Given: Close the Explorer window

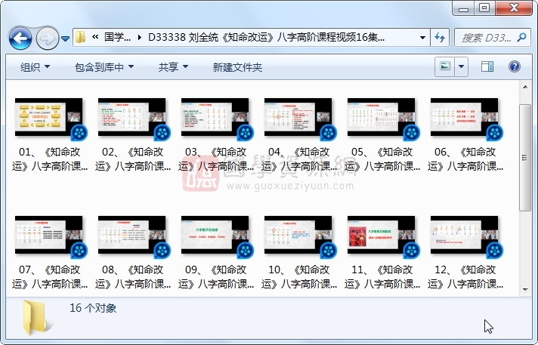Looking at the screenshot, I should (x=514, y=8).
